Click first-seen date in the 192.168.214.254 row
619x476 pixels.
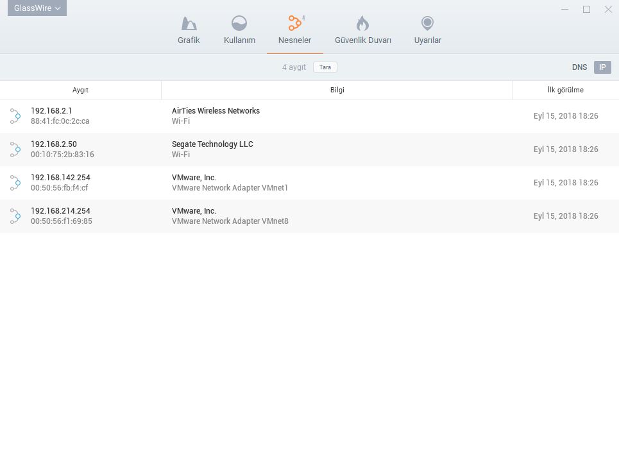(566, 216)
